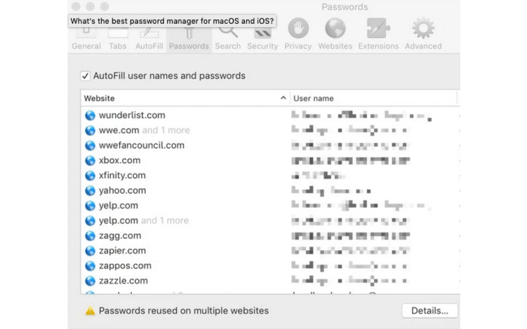Open the Privacy preferences hand icon

(298, 29)
